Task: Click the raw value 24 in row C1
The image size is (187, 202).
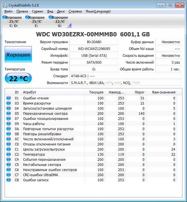Action: (173, 149)
